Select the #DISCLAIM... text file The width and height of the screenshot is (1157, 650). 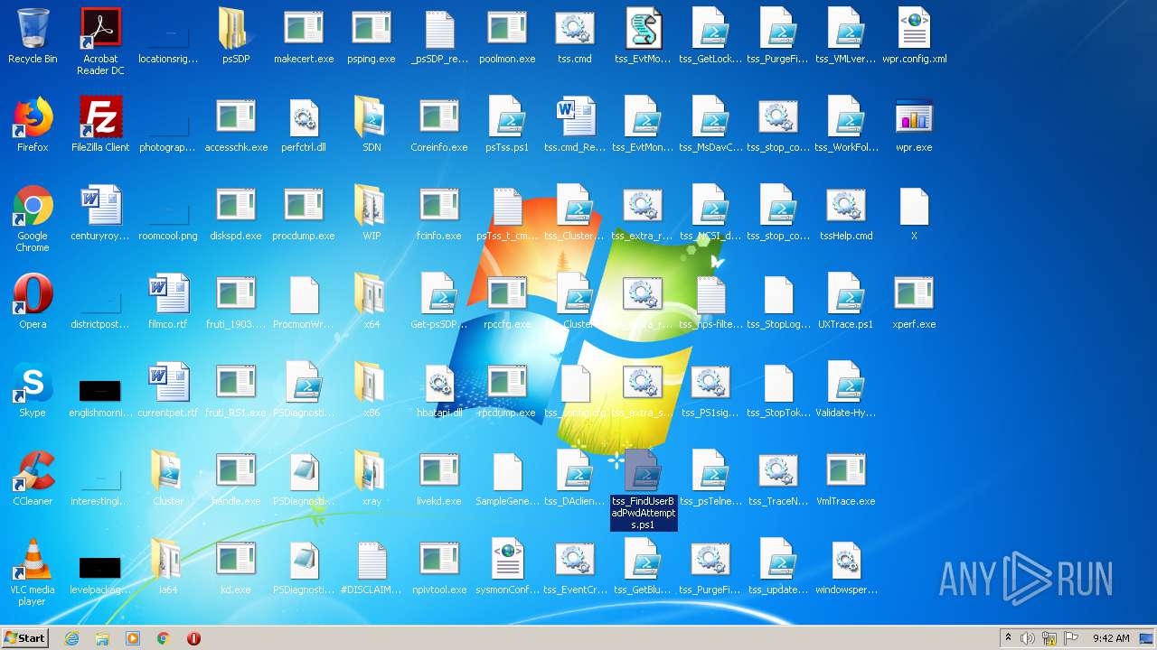pos(372,567)
